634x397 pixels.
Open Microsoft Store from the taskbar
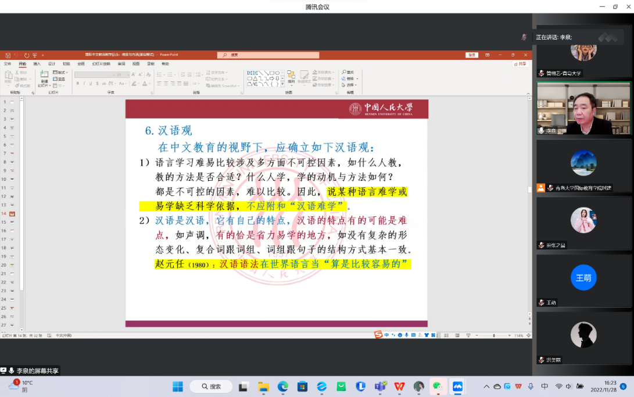[x=302, y=387]
